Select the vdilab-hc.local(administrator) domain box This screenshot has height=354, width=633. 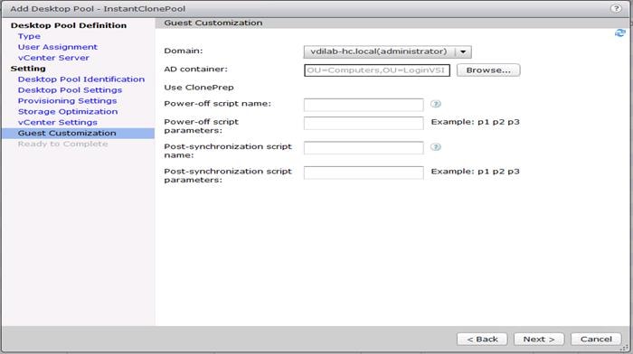coord(388,51)
